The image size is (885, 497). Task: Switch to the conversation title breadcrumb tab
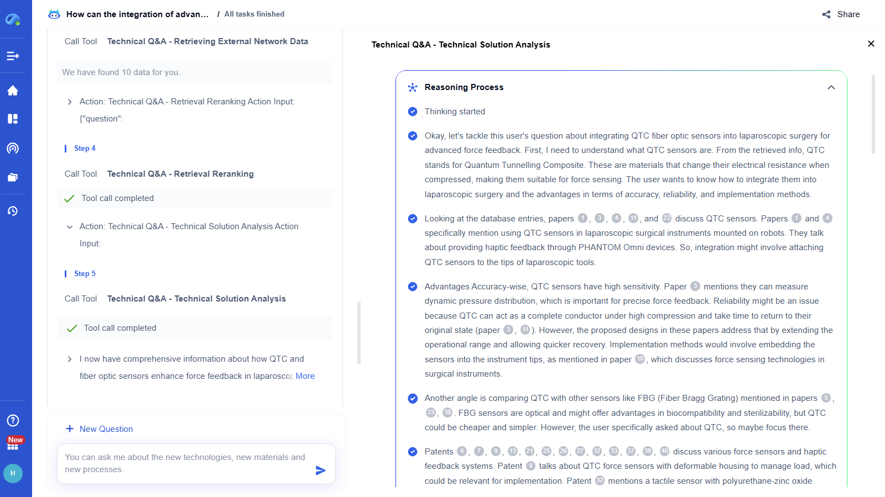(x=138, y=14)
